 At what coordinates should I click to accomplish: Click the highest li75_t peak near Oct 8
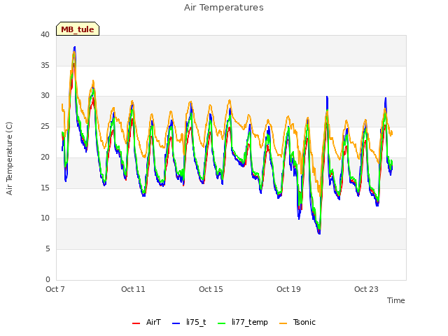(x=75, y=47)
